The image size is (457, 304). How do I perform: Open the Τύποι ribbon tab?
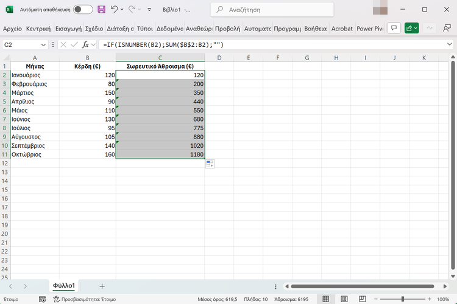[145, 29]
